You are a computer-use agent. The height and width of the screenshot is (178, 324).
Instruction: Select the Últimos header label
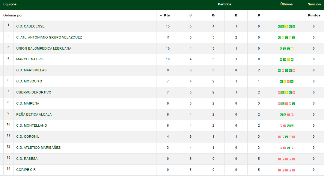point(286,4)
